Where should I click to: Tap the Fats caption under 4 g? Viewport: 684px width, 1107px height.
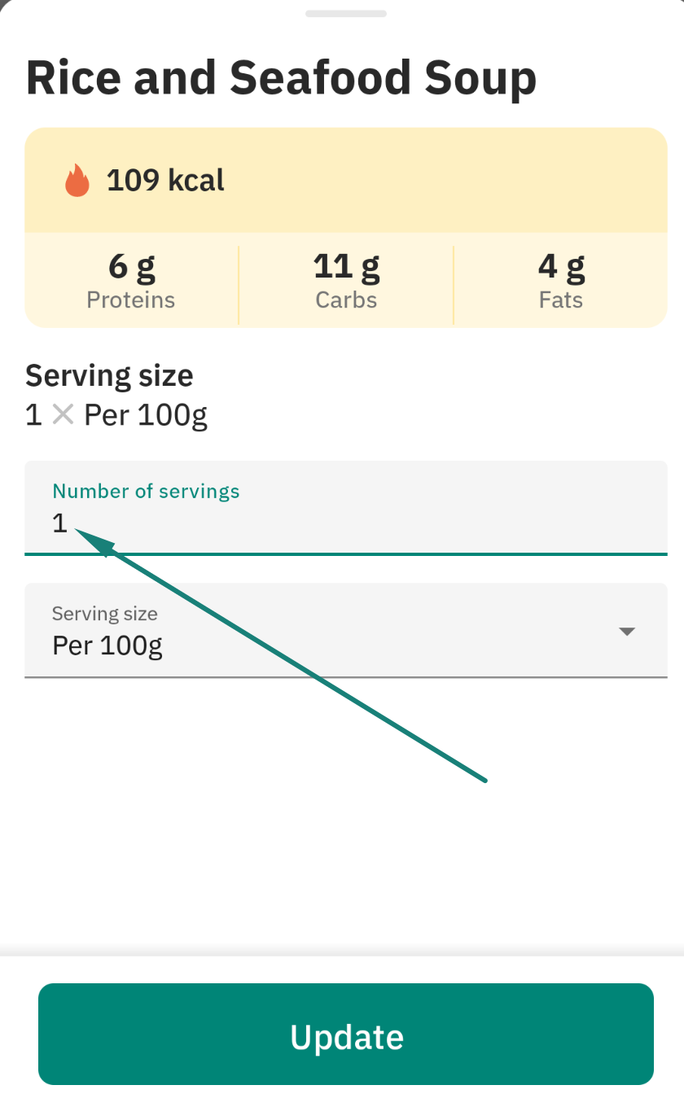coord(561,300)
